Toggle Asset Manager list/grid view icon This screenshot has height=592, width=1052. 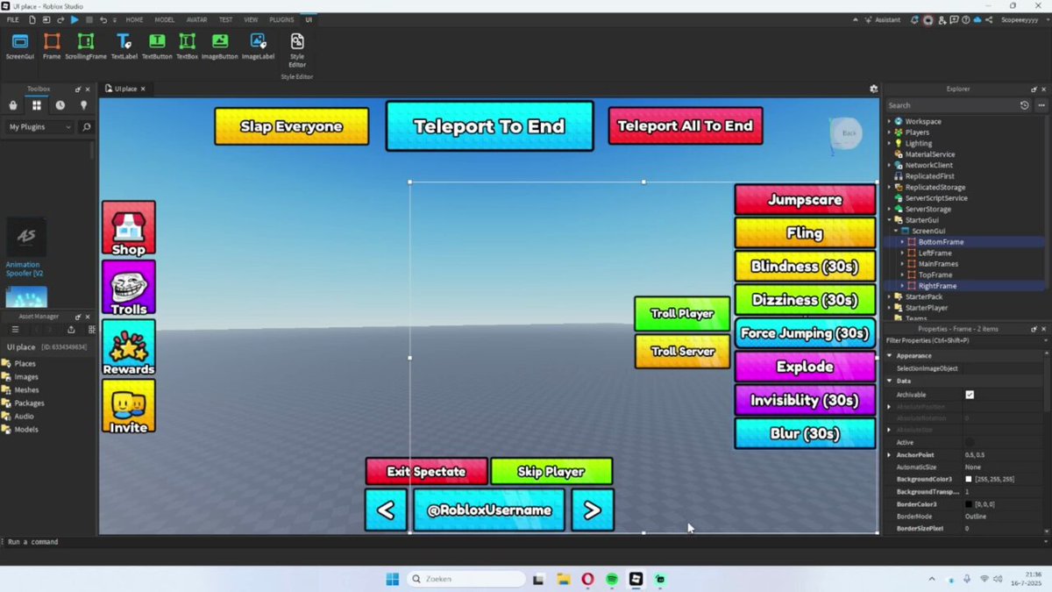point(92,330)
